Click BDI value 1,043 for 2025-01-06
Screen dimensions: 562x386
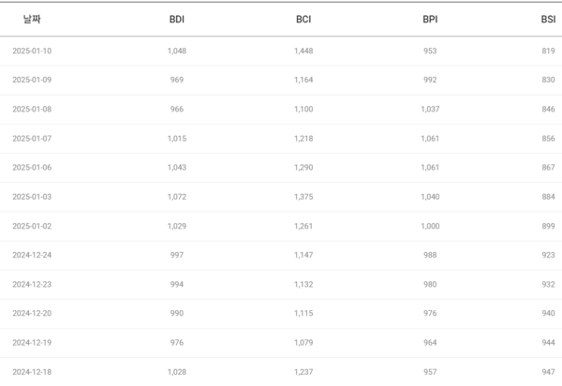(x=176, y=168)
